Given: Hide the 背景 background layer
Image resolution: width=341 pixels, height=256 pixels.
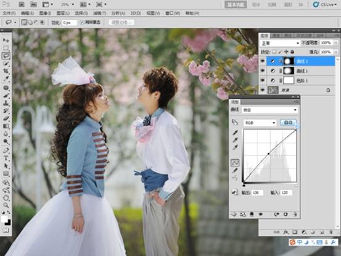Looking at the screenshot, I should [x=263, y=90].
